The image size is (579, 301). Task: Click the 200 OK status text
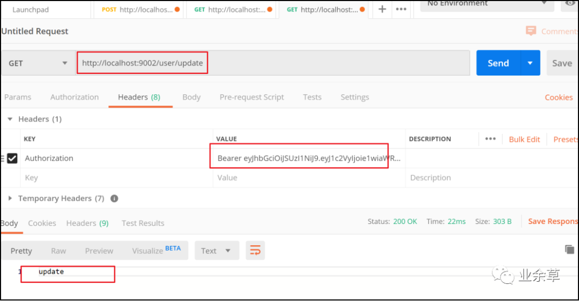point(405,221)
